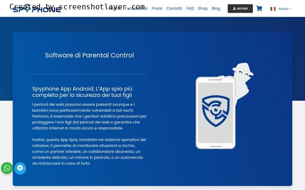Open the WhatsApp chat button
The image size is (305, 190).
7,168
